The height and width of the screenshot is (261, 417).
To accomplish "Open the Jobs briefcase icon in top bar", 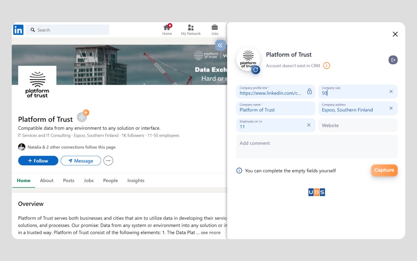I will coord(215,30).
